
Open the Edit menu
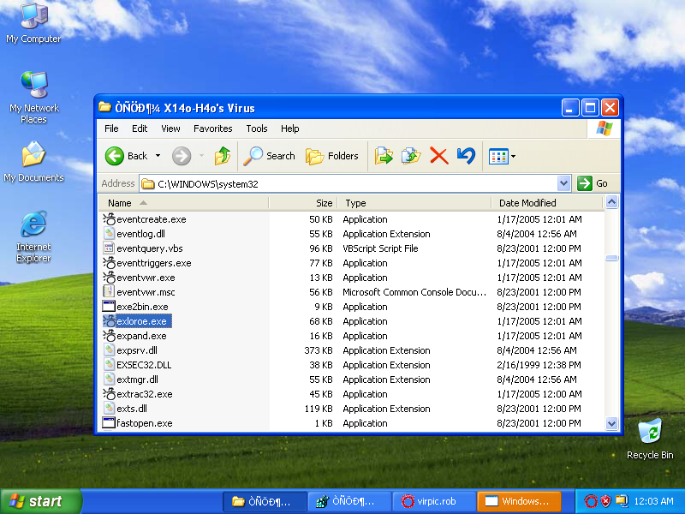pos(140,128)
